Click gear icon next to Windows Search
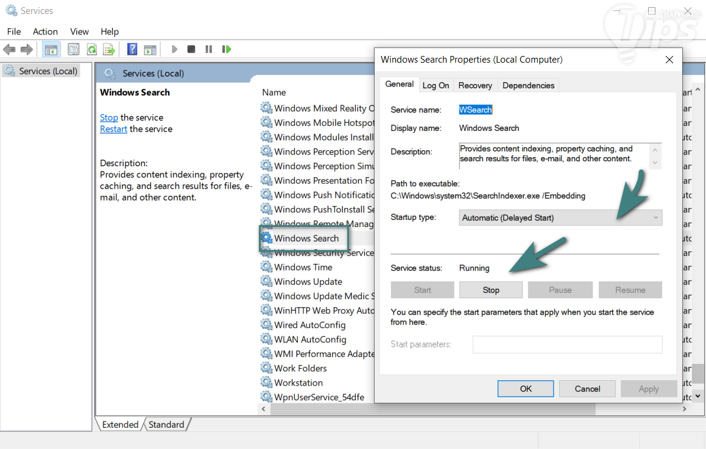The height and width of the screenshot is (449, 706). pyautogui.click(x=267, y=237)
